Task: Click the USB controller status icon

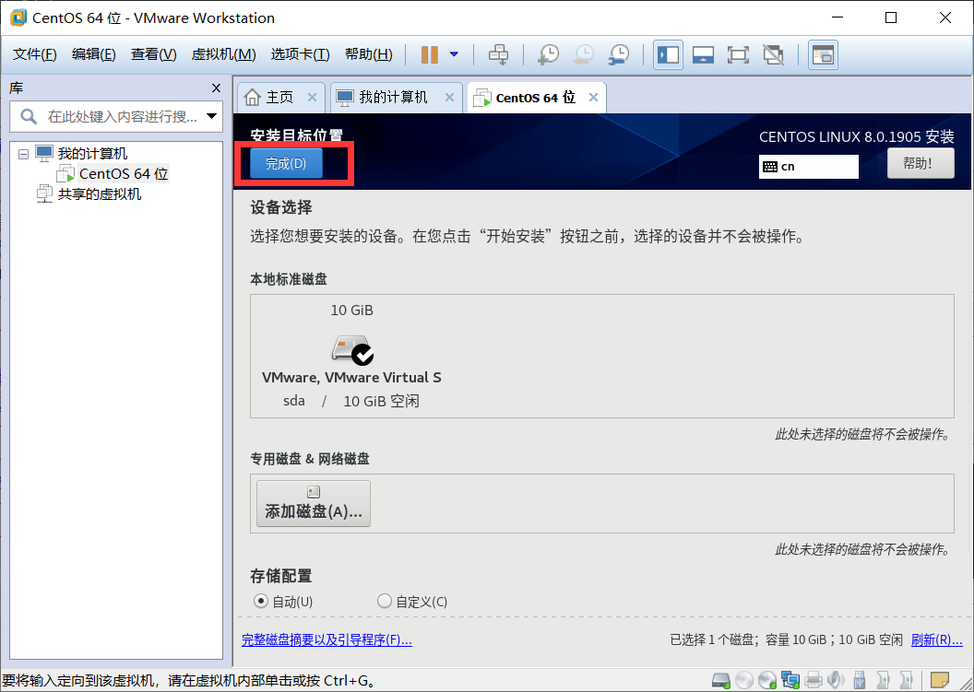Action: tap(859, 681)
